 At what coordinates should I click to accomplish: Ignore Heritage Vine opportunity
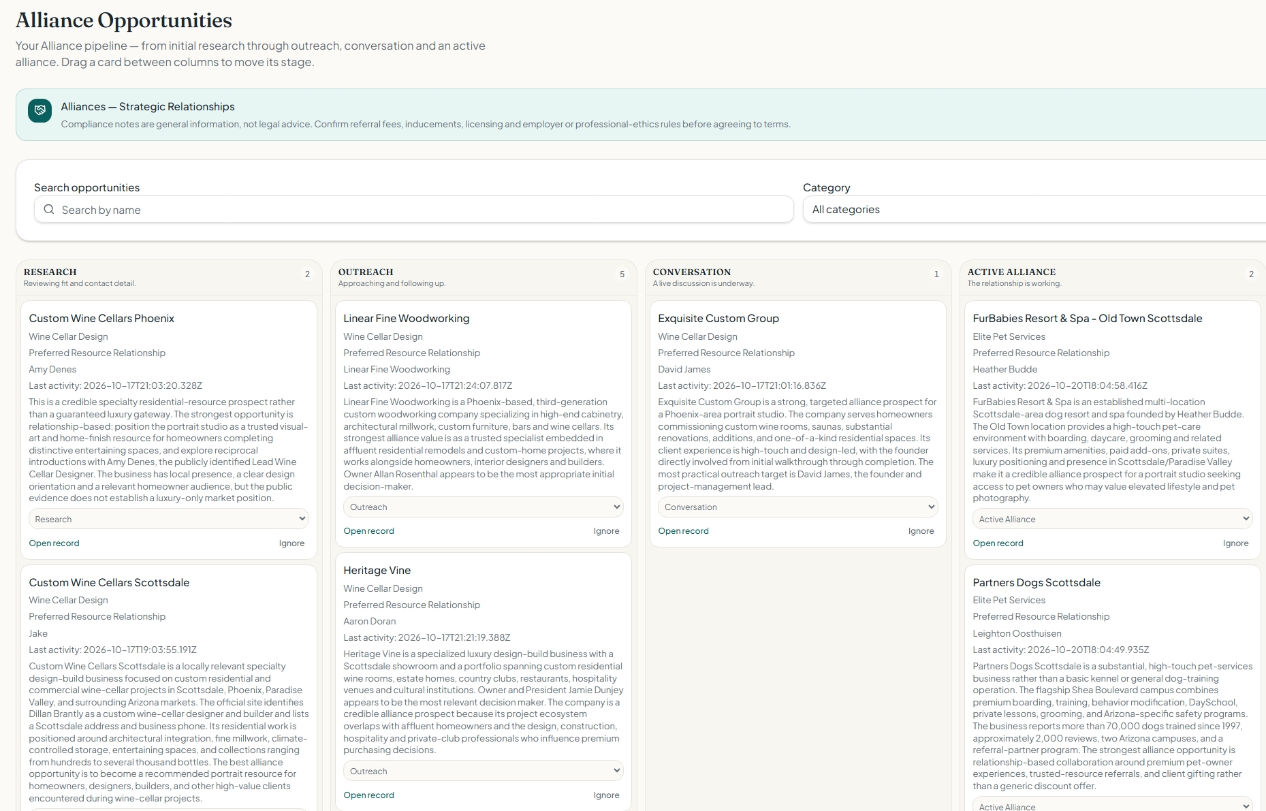tap(606, 795)
